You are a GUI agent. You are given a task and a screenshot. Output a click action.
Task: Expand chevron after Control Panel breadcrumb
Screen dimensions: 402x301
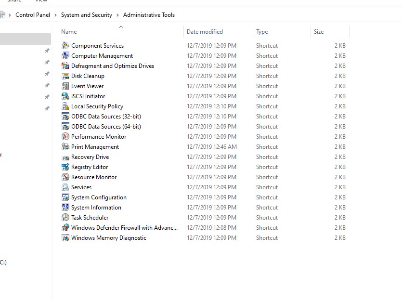click(x=55, y=15)
